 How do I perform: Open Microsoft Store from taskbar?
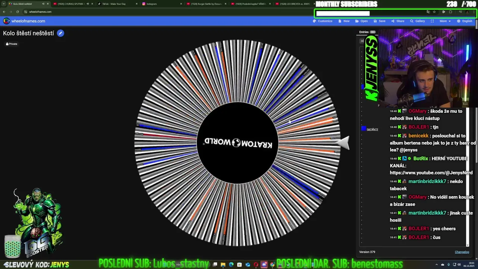(x=239, y=265)
